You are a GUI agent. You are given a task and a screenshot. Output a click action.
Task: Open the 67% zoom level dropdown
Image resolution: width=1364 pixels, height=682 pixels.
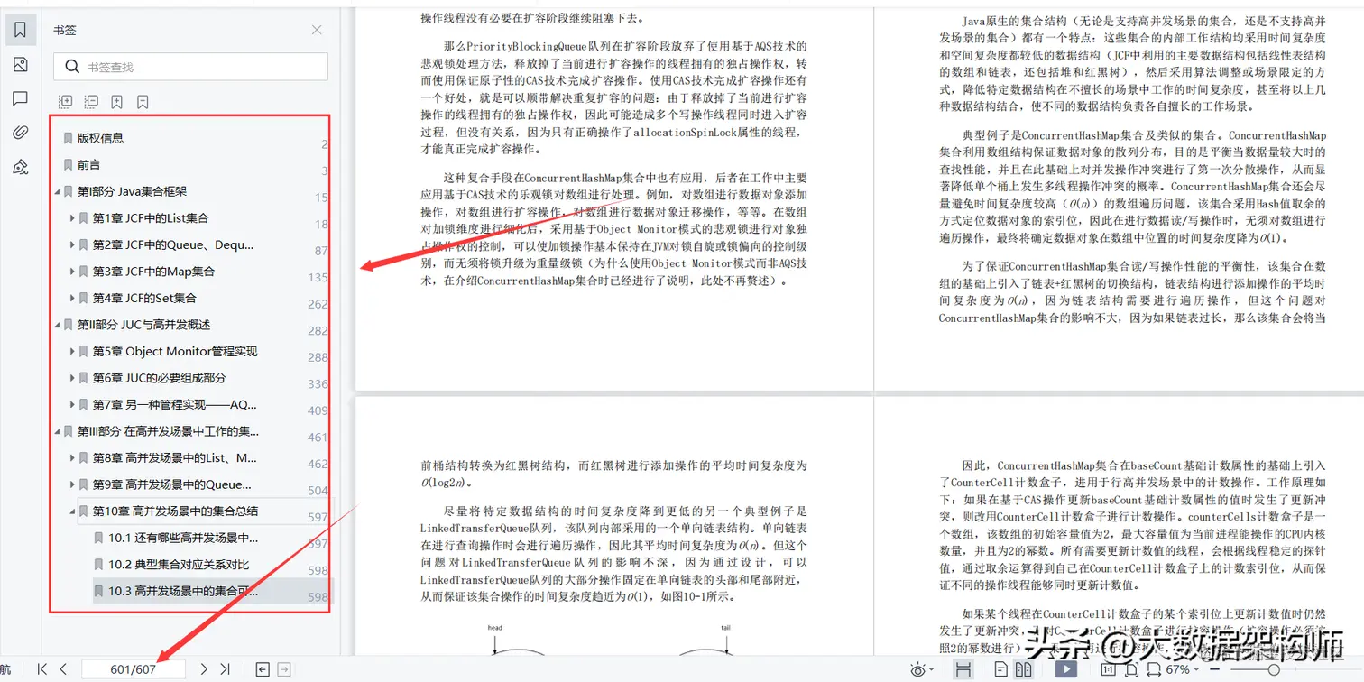pos(1183,670)
